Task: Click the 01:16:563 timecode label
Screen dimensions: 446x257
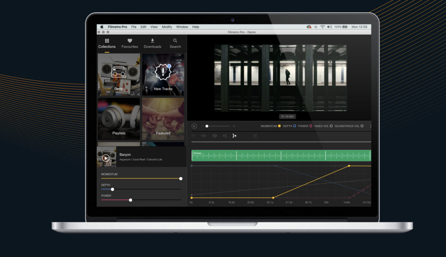Action: coord(287,117)
